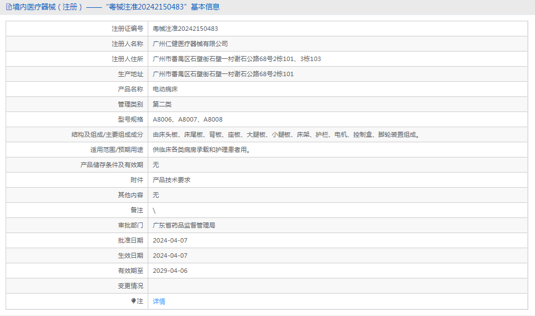Select the backslash value in 备注 row
The height and width of the screenshot is (316, 535).
154,211
